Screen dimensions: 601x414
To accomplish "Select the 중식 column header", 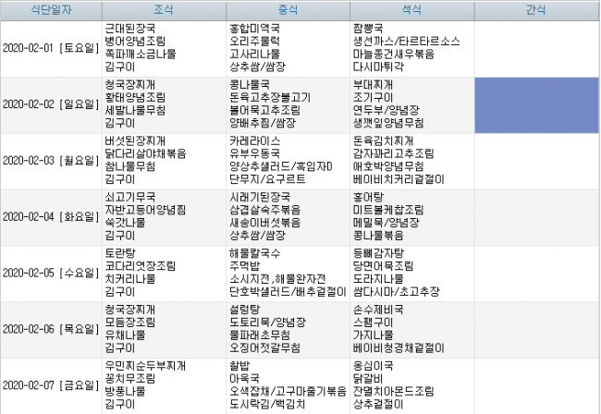I will pos(288,10).
